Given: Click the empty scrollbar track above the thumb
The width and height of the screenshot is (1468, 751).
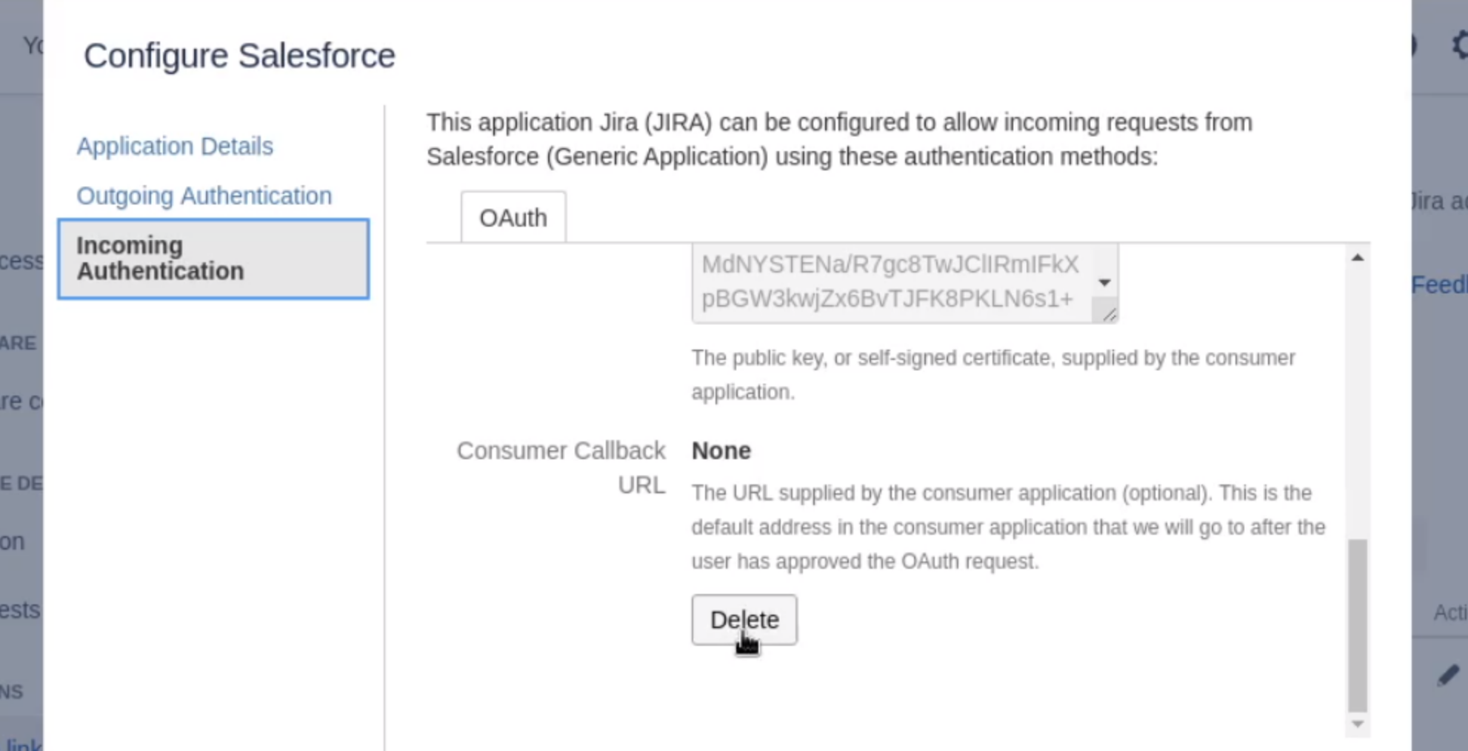Looking at the screenshot, I should coord(1357,400).
